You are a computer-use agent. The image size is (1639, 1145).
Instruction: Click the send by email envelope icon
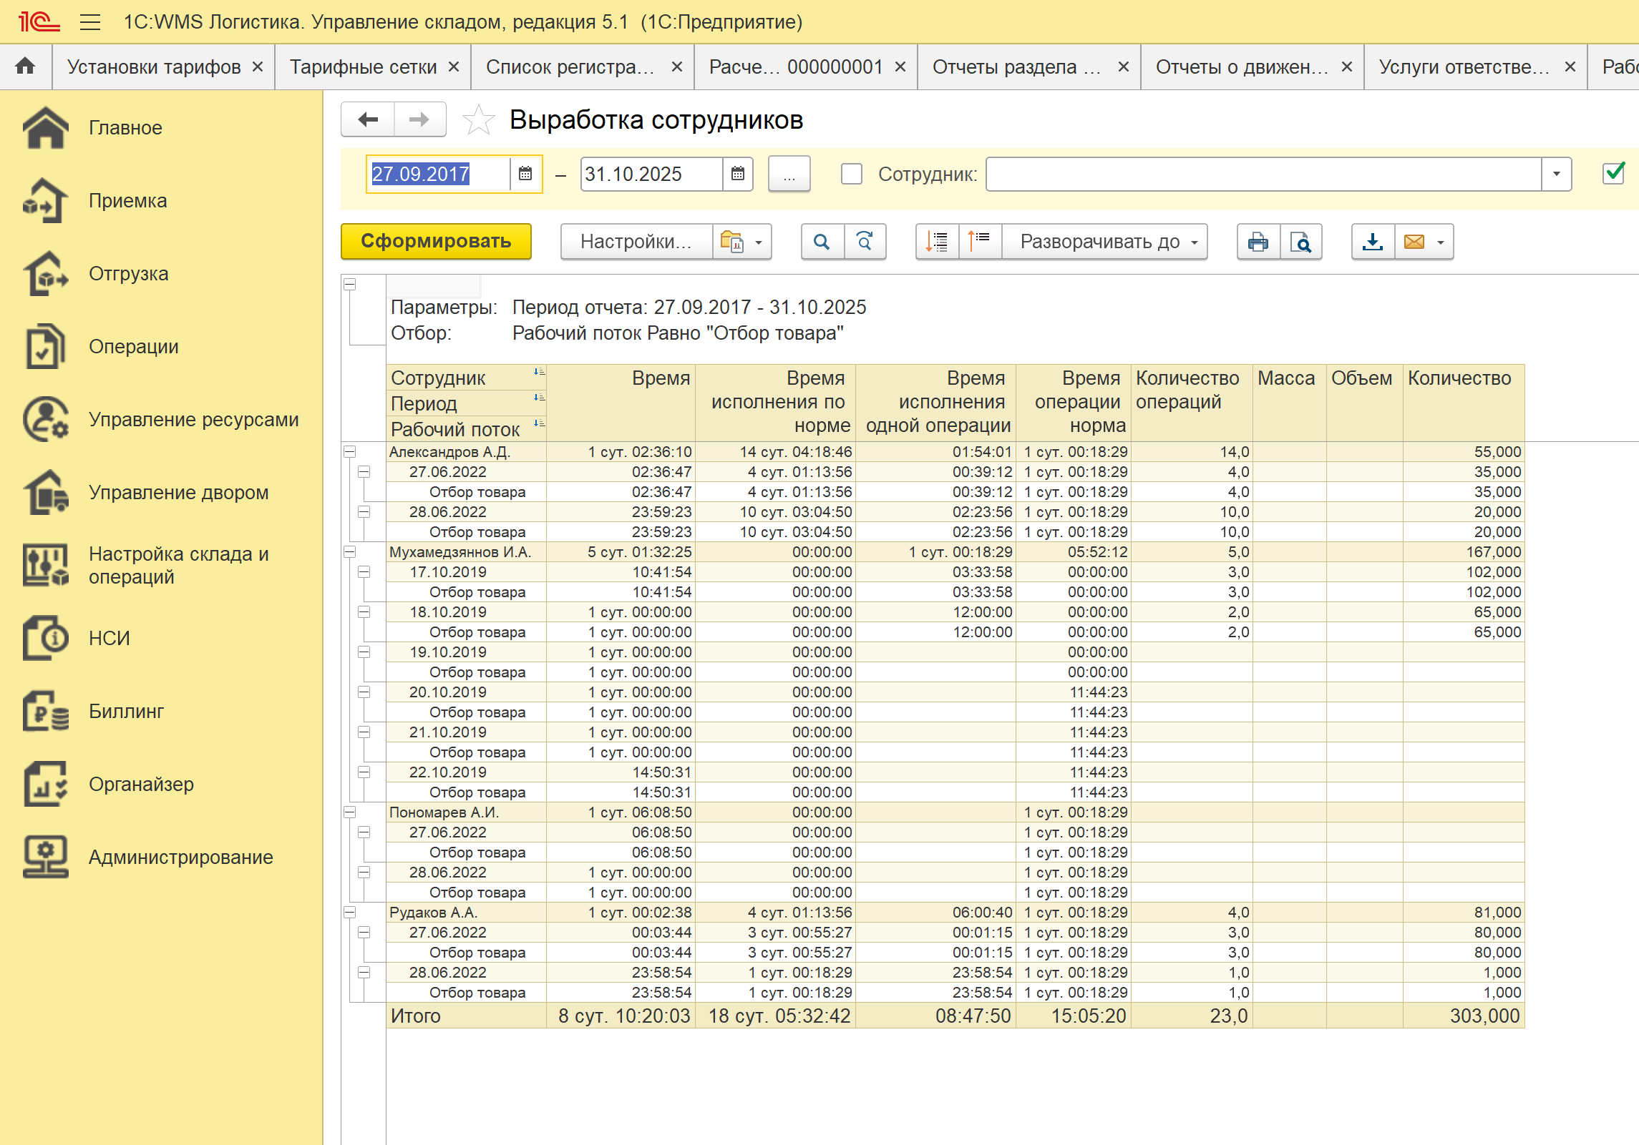[x=1414, y=242]
